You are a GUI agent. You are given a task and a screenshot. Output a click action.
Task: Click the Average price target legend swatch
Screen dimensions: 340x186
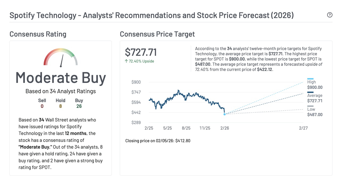click(x=310, y=92)
